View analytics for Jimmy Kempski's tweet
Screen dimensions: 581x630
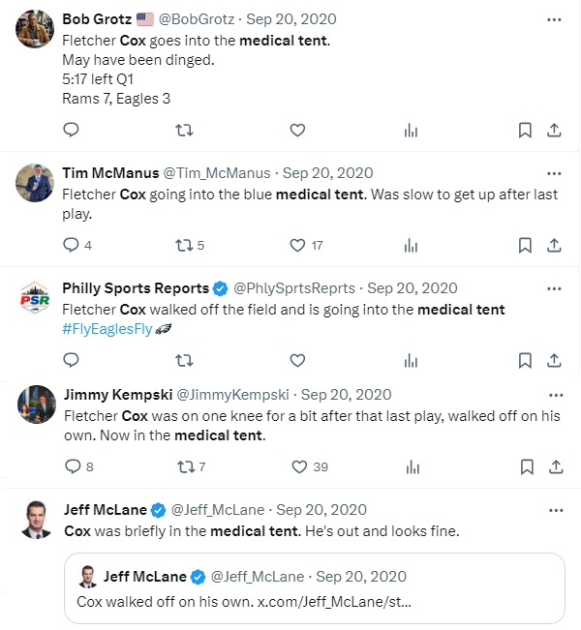411,466
